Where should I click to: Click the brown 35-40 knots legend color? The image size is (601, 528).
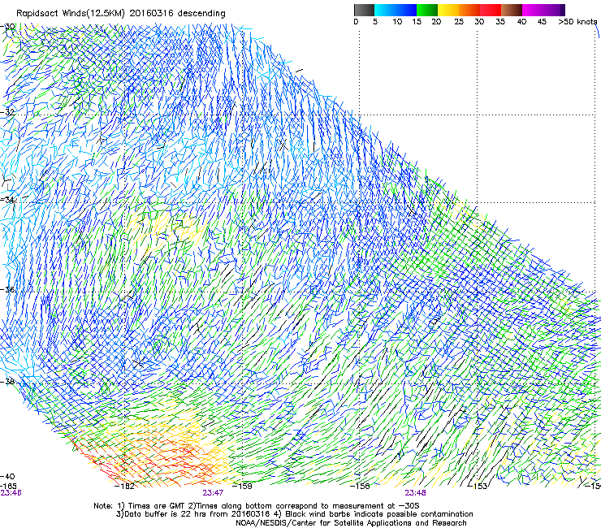click(x=512, y=10)
